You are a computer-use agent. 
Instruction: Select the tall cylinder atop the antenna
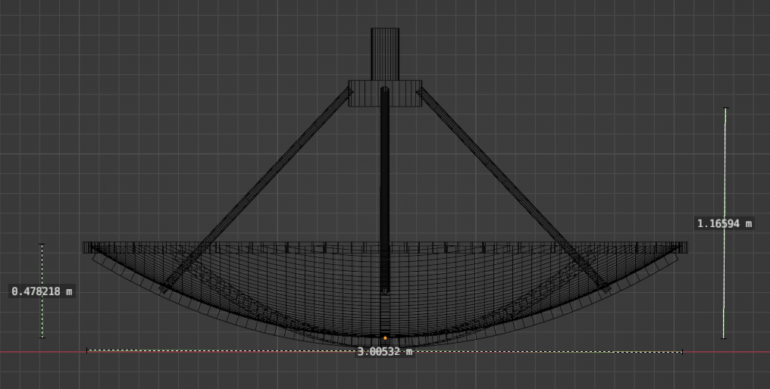pos(385,53)
